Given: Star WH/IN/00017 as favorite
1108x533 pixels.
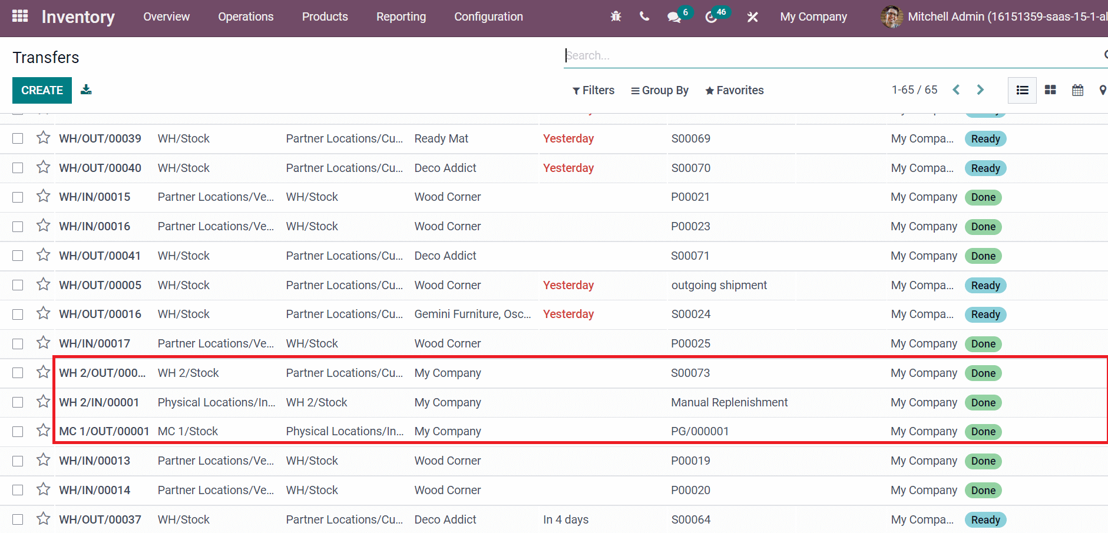Looking at the screenshot, I should [43, 343].
